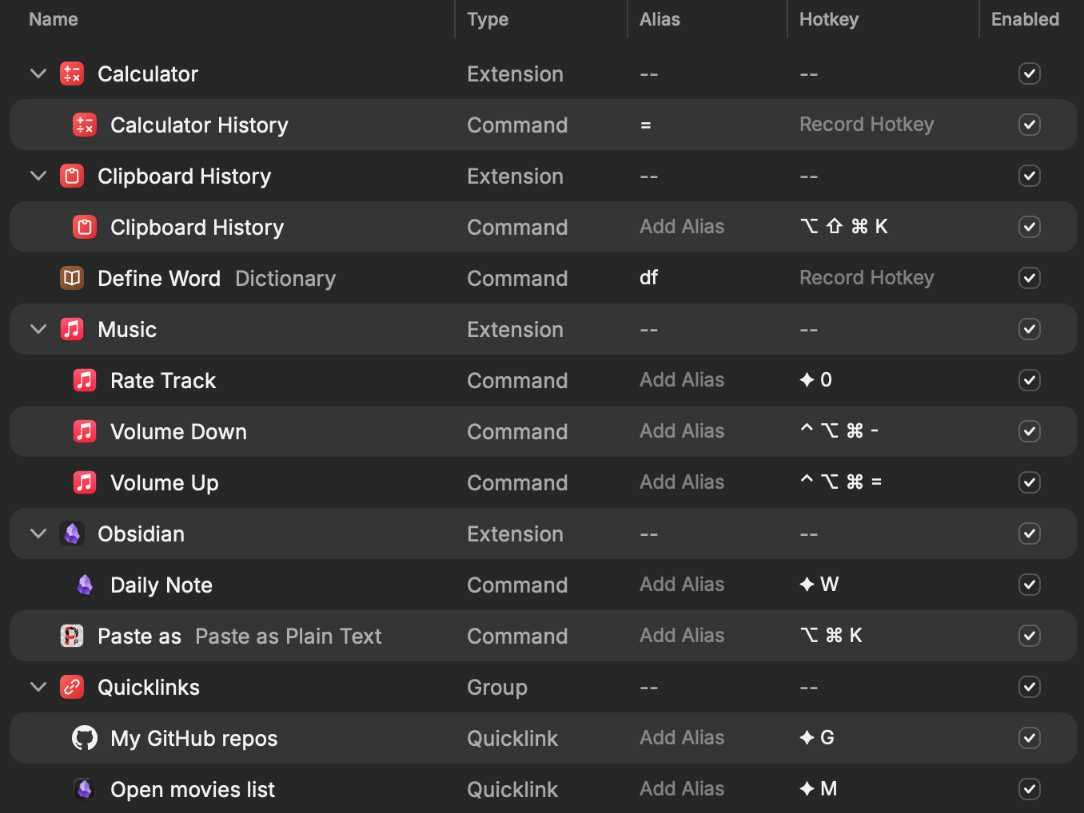
Task: Click the Rate Track music icon
Action: [85, 380]
